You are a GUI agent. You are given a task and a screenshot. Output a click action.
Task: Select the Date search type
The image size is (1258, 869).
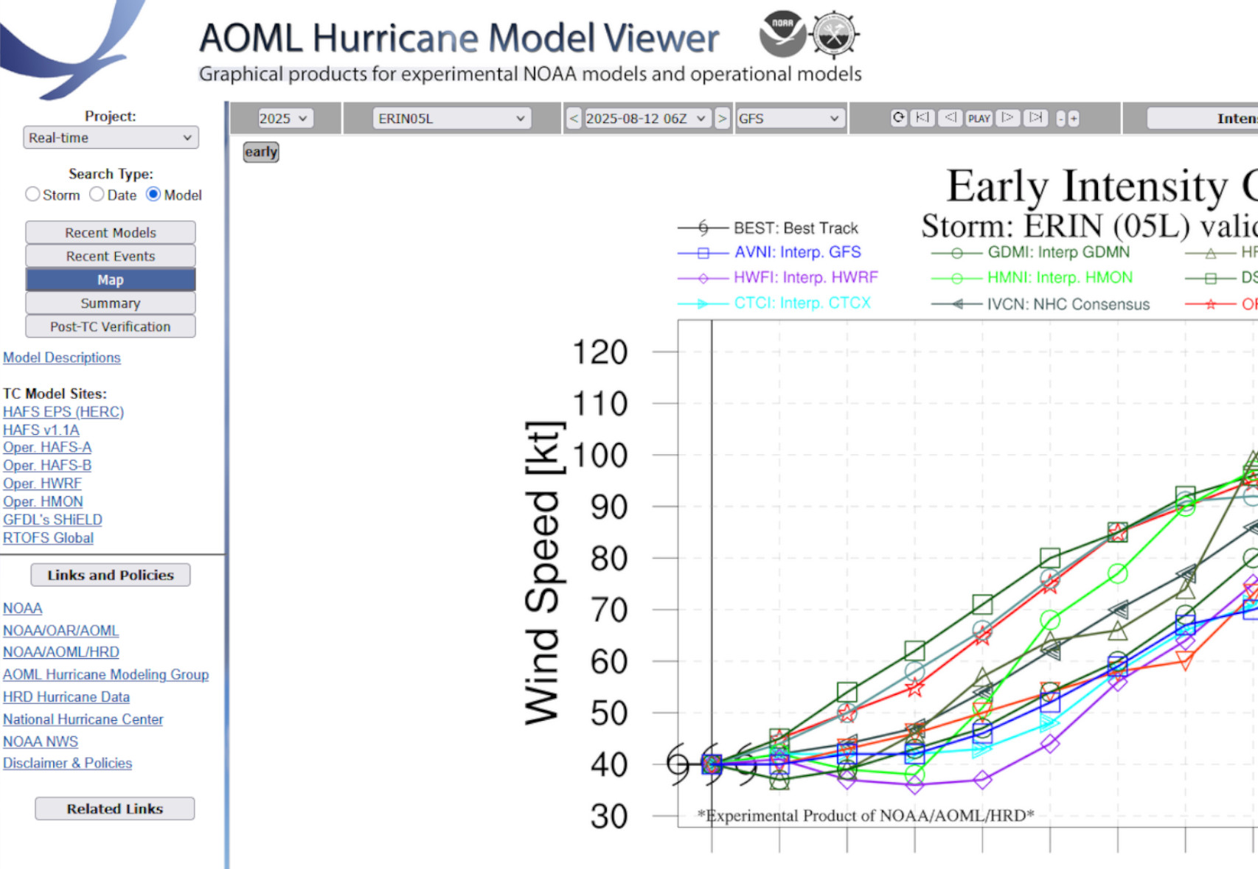[x=97, y=195]
